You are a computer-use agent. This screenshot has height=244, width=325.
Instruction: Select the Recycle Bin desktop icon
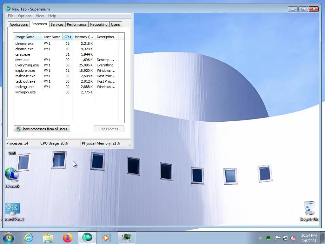coord(309,211)
